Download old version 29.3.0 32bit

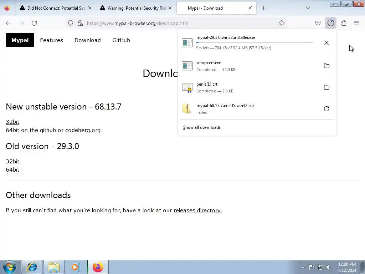(12, 162)
